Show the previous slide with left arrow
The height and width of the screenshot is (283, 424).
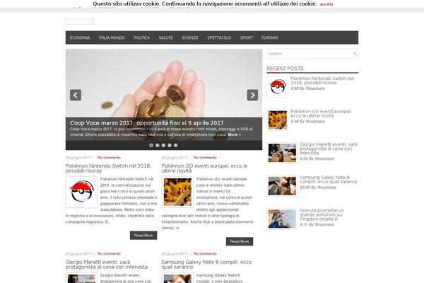[x=76, y=95]
